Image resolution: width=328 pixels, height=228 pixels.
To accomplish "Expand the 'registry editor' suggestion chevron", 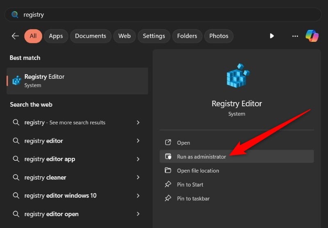I will tap(138, 141).
